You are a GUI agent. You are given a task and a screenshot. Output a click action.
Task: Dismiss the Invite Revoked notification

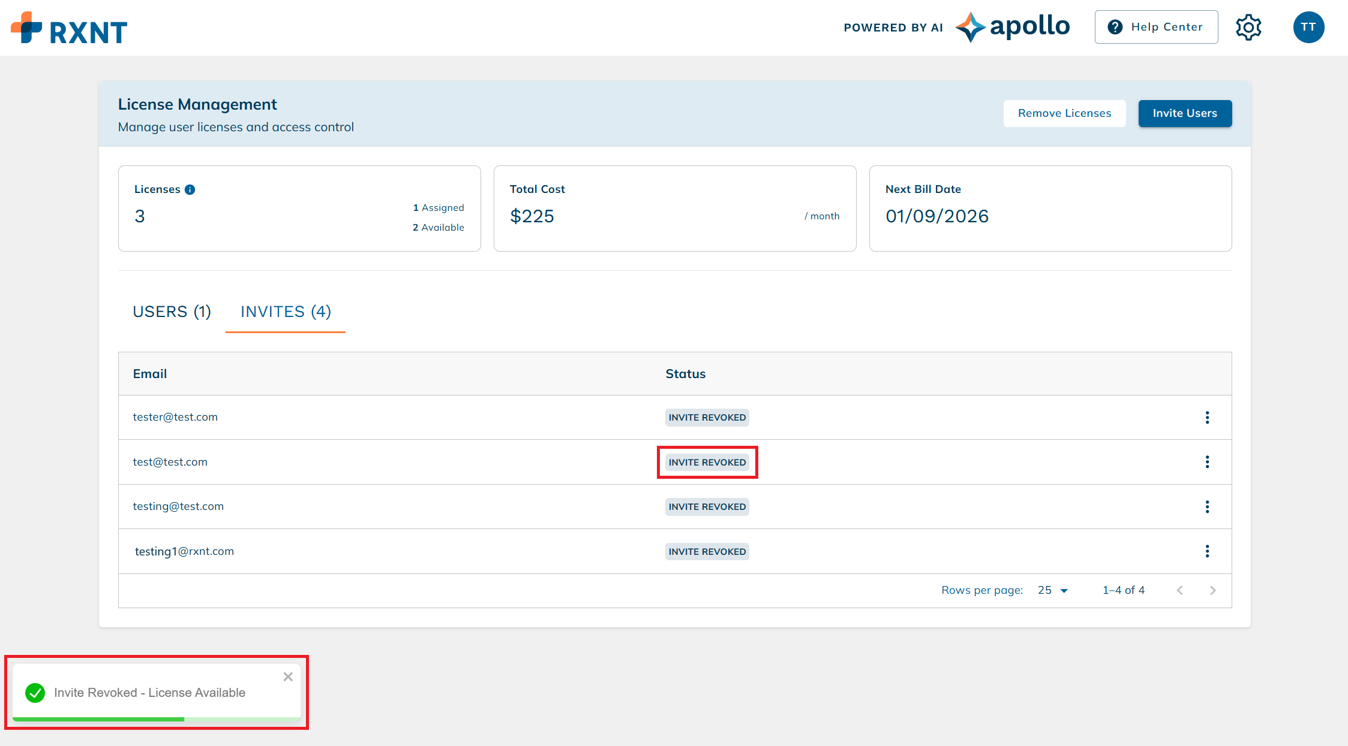[x=288, y=676]
